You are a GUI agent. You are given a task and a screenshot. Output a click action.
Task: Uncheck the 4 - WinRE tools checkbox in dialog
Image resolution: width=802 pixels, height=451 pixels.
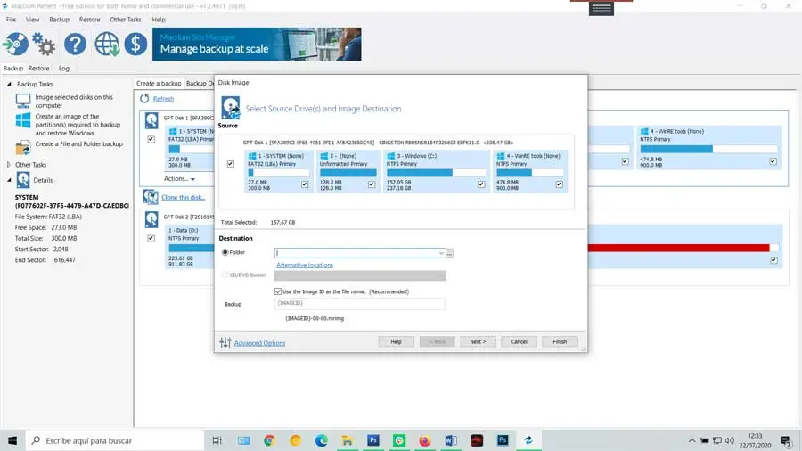click(x=559, y=184)
